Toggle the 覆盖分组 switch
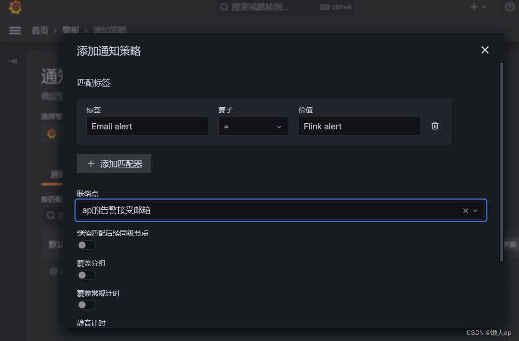 pos(86,275)
